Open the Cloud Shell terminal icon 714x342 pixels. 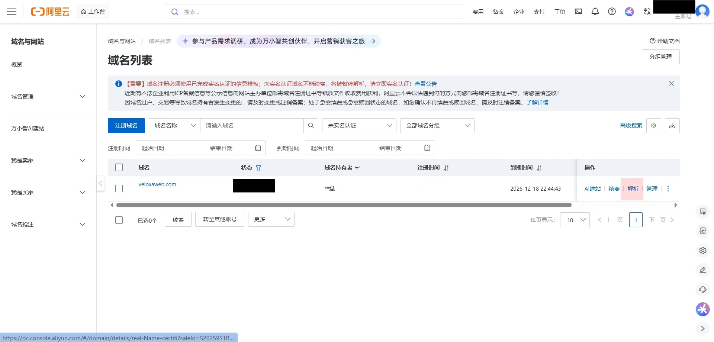(x=578, y=12)
